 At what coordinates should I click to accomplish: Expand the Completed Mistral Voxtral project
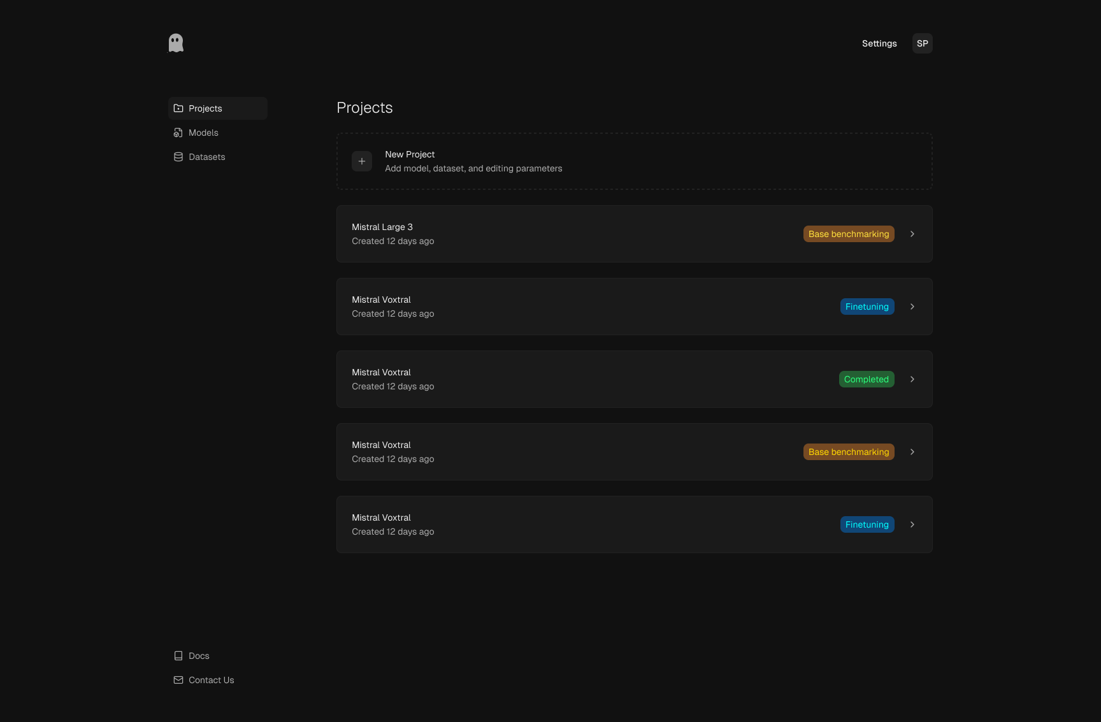coord(912,379)
